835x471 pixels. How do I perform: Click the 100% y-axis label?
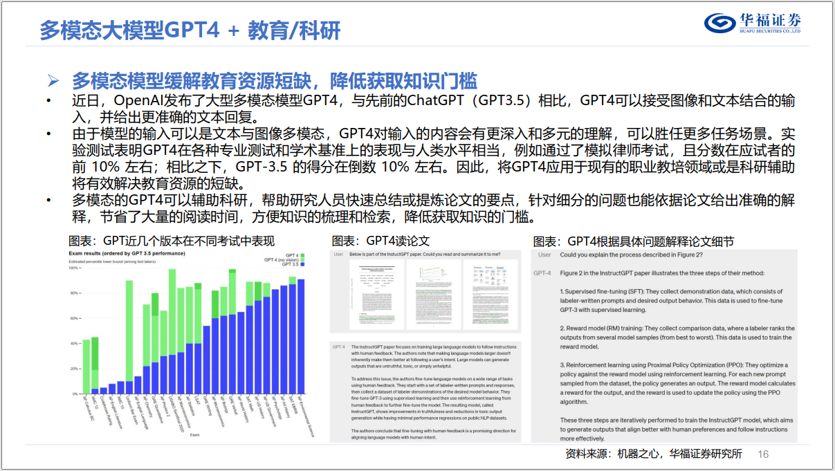[73, 268]
